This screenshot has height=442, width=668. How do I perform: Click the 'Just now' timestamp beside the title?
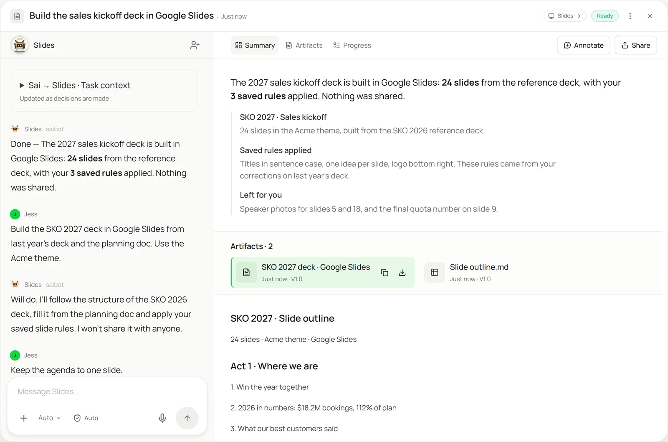(x=234, y=17)
